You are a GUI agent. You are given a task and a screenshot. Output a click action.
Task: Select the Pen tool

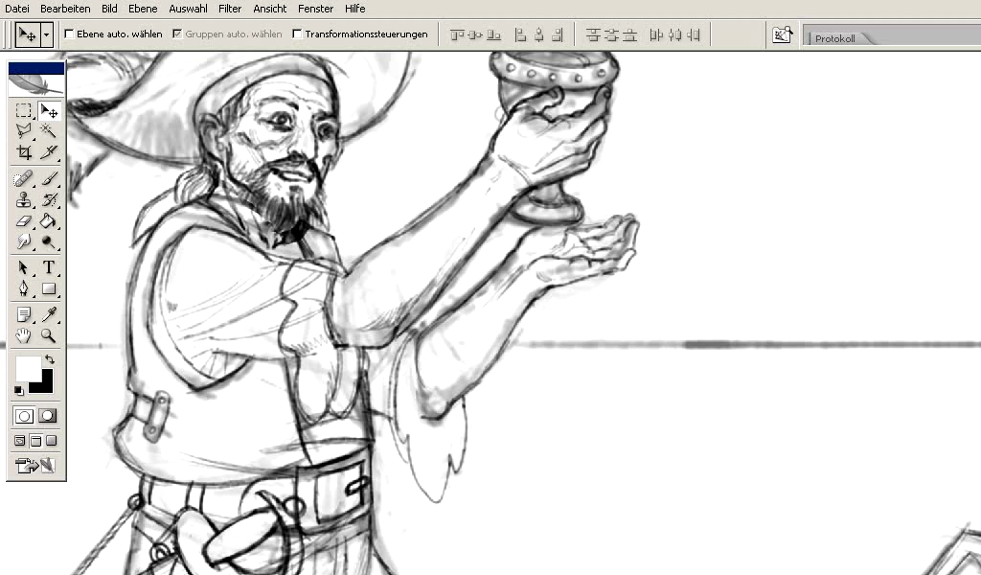coord(24,288)
